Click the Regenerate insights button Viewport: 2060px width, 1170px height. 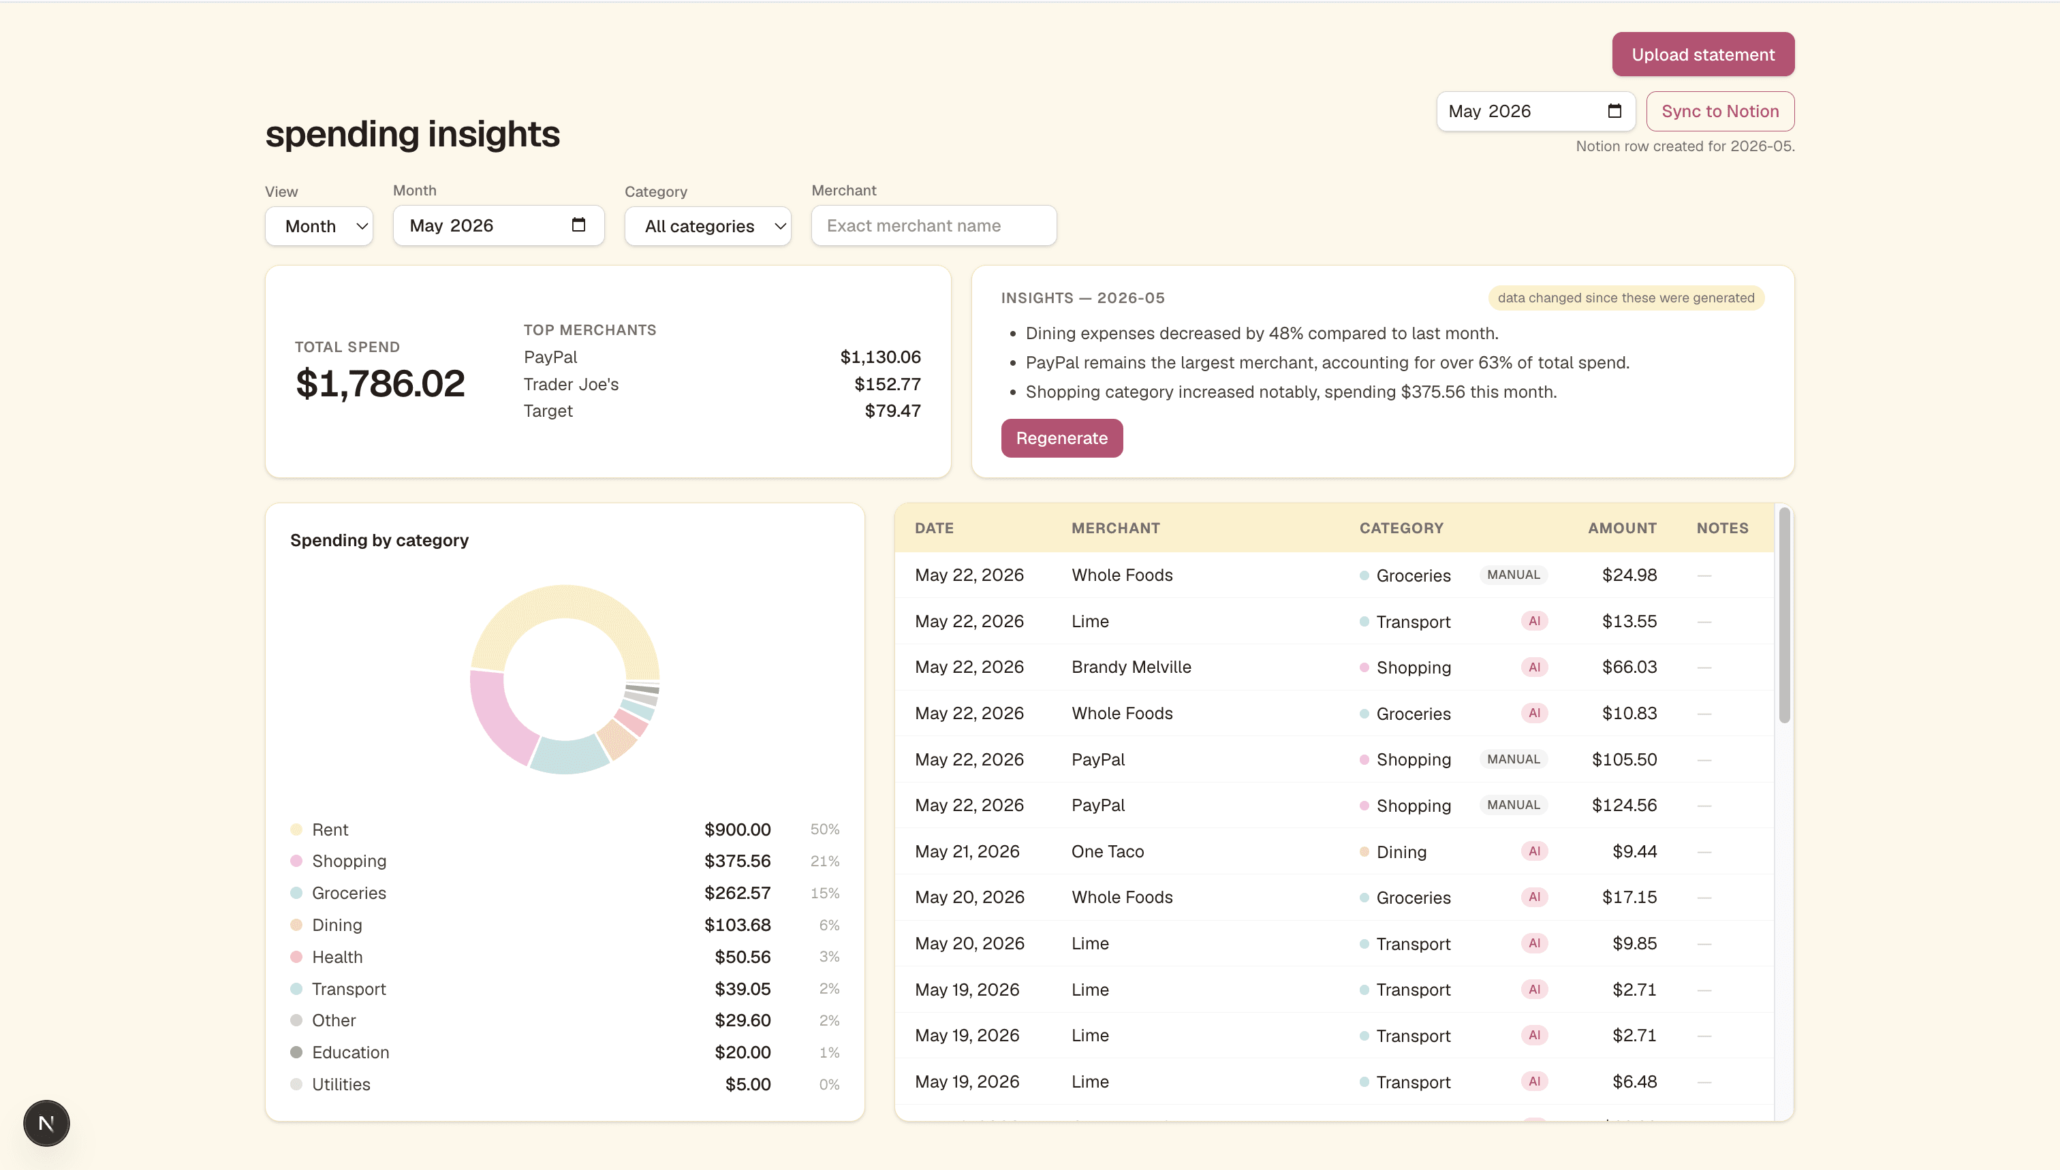coord(1061,438)
